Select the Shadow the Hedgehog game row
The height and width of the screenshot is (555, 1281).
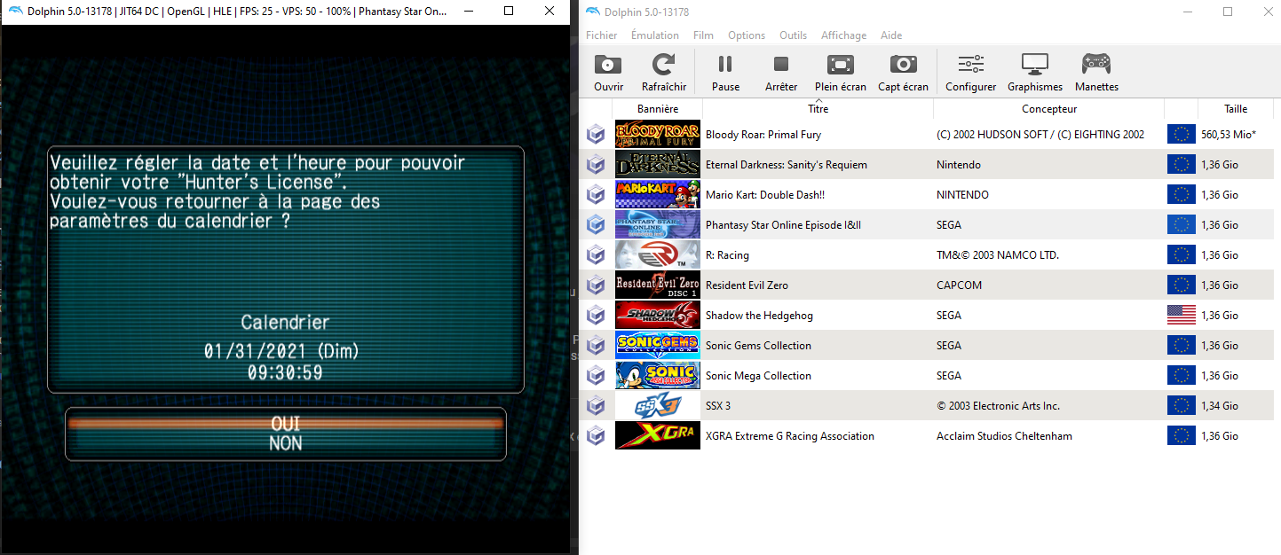pos(759,316)
